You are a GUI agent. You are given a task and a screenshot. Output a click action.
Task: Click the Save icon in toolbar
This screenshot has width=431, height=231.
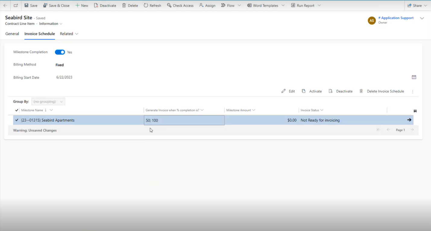pyautogui.click(x=27, y=5)
